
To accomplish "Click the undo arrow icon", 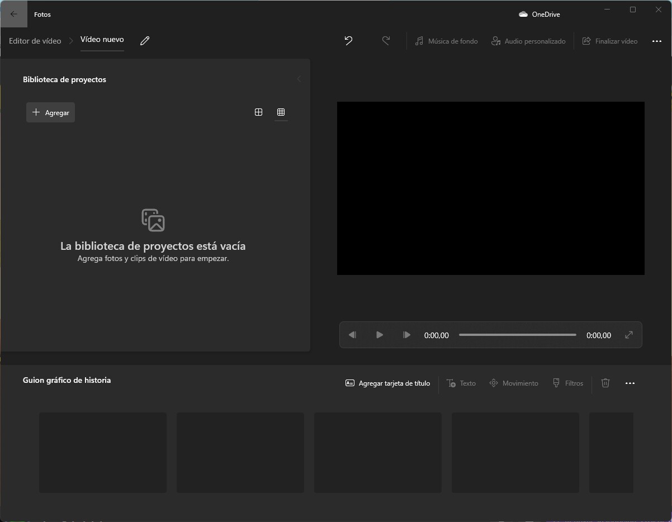I will (348, 41).
